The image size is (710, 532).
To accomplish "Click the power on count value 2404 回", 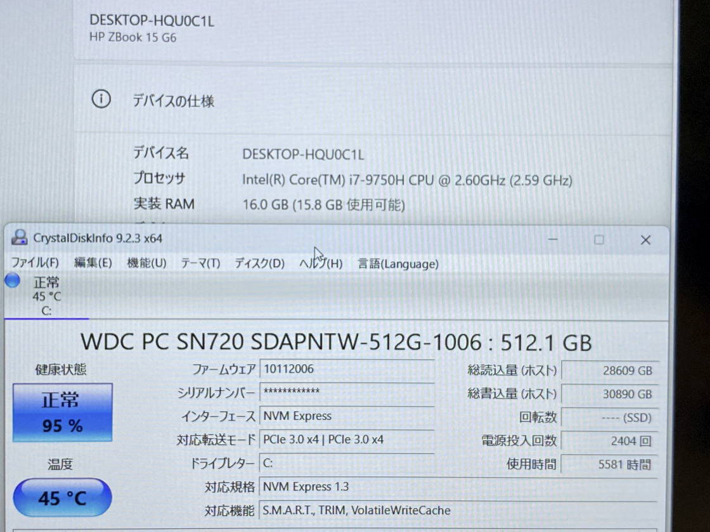I will [x=609, y=441].
